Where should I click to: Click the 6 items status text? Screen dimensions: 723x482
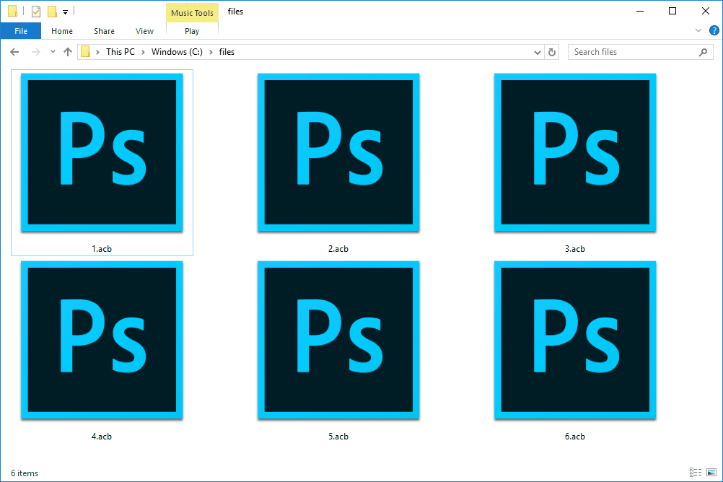pos(25,473)
